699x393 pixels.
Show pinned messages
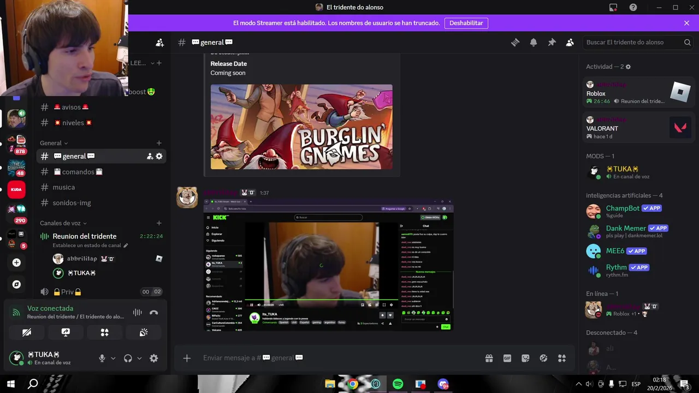(552, 42)
